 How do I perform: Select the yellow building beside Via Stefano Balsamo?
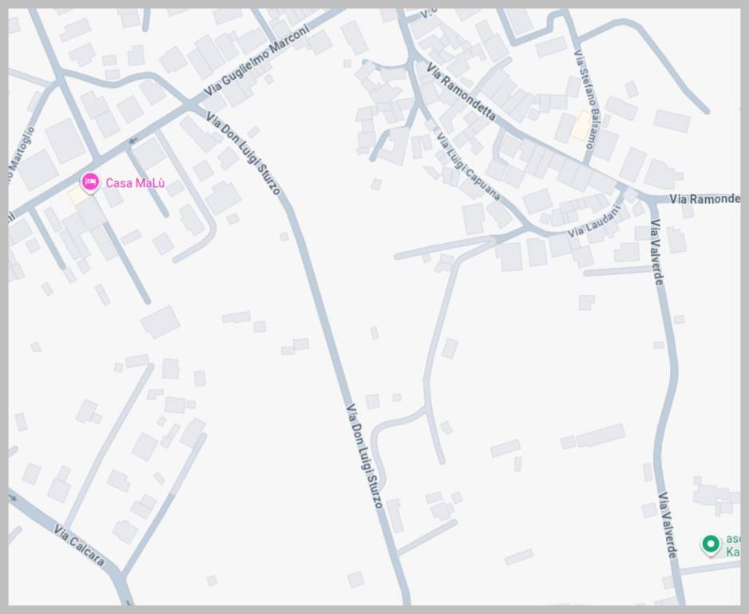click(x=582, y=126)
